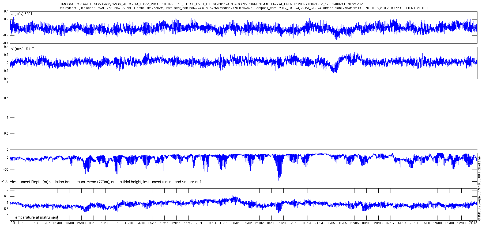Image resolution: width=482 pixels, height=227 pixels.
Task: Click inside the V velocity time-series plot
Action: click(x=243, y=63)
